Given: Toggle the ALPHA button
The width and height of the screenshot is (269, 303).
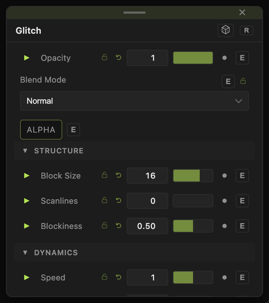Looking at the screenshot, I should [41, 130].
